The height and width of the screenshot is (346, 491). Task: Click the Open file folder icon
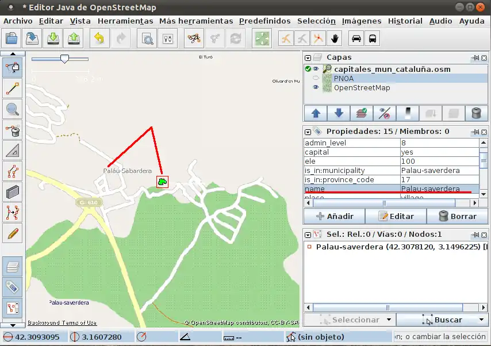[x=11, y=39]
